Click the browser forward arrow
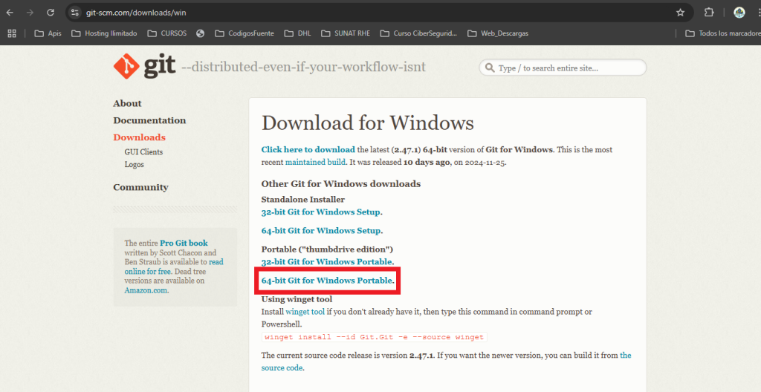Image resolution: width=761 pixels, height=392 pixels. [30, 13]
